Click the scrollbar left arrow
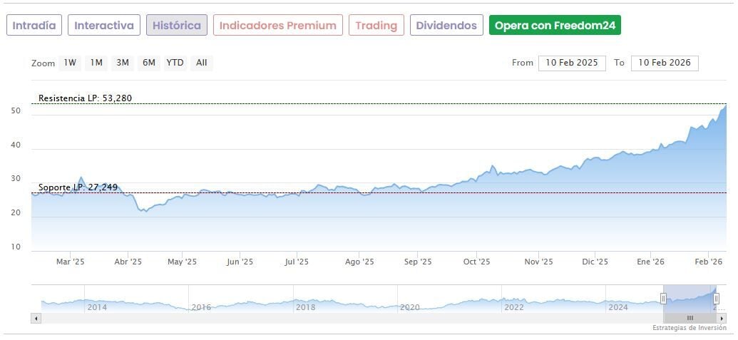 (36, 318)
